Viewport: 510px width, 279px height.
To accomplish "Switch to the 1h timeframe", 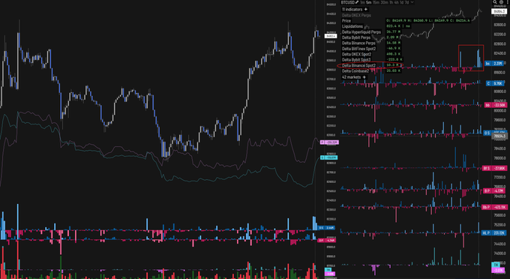I will [391, 2].
